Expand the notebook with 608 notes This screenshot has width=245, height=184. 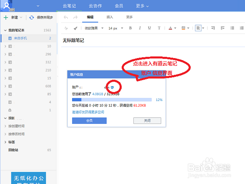pyautogui.click(x=5, y=86)
